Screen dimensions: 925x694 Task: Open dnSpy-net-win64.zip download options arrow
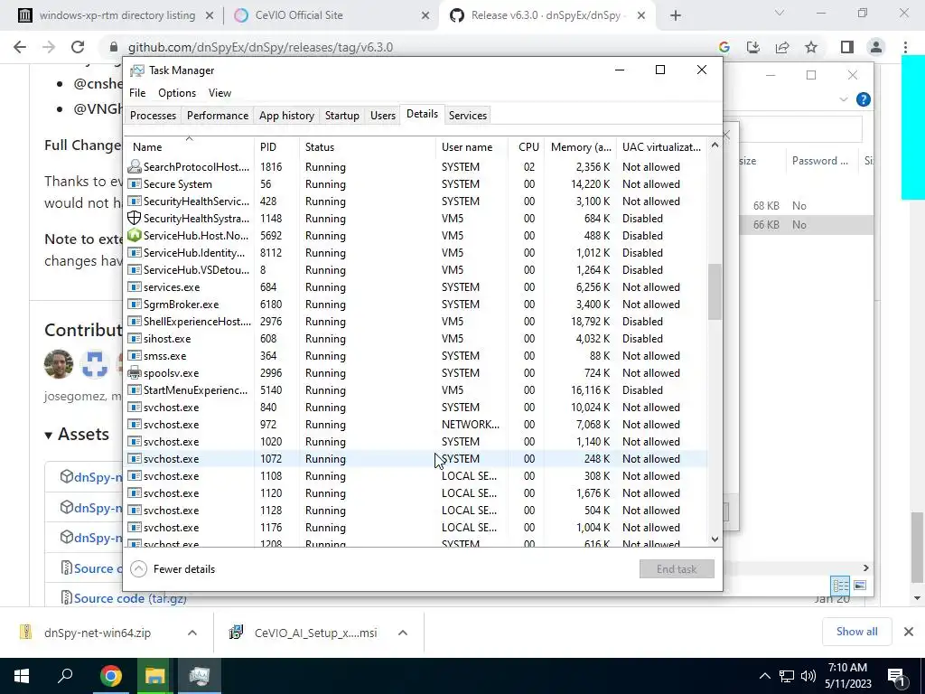[x=192, y=633]
